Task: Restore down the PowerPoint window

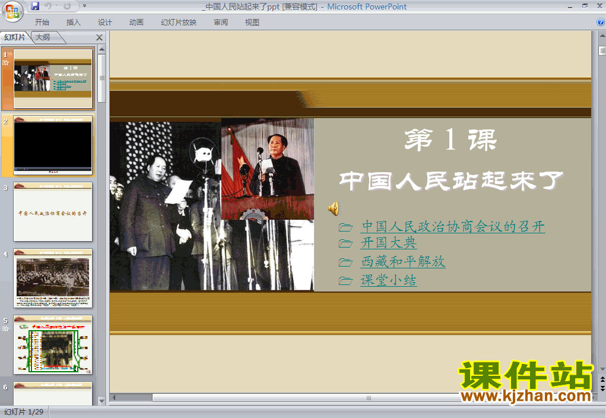Action: click(585, 6)
